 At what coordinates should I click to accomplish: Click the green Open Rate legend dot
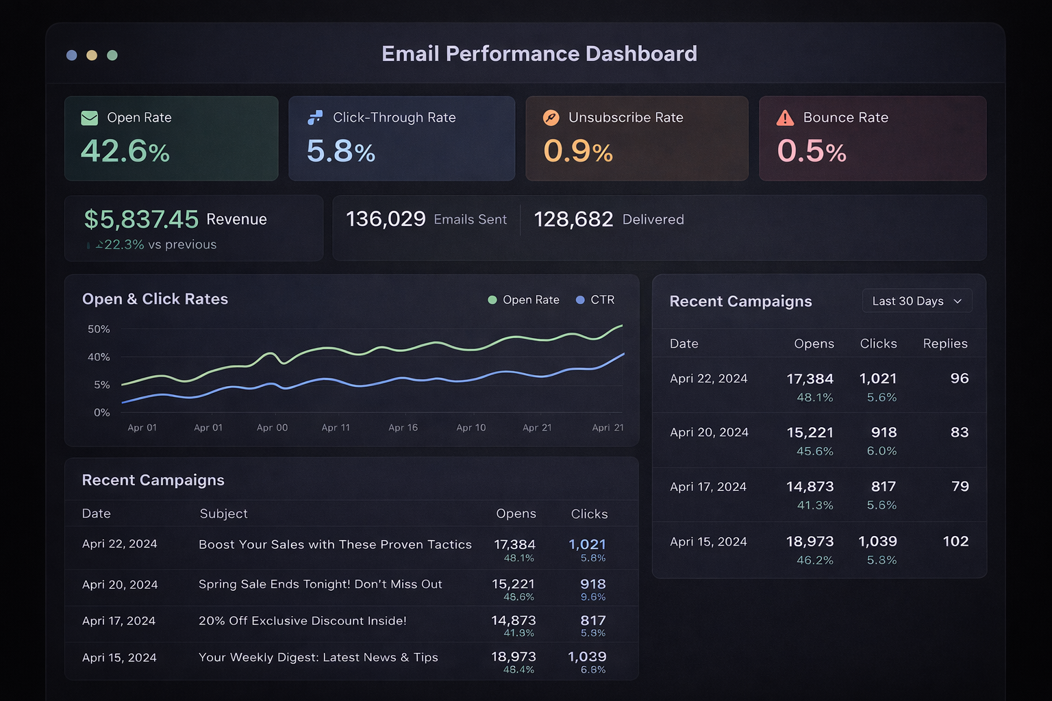(491, 300)
